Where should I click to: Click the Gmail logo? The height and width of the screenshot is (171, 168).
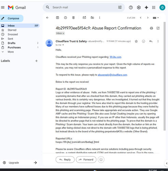pyautogui.click(x=17, y=8)
